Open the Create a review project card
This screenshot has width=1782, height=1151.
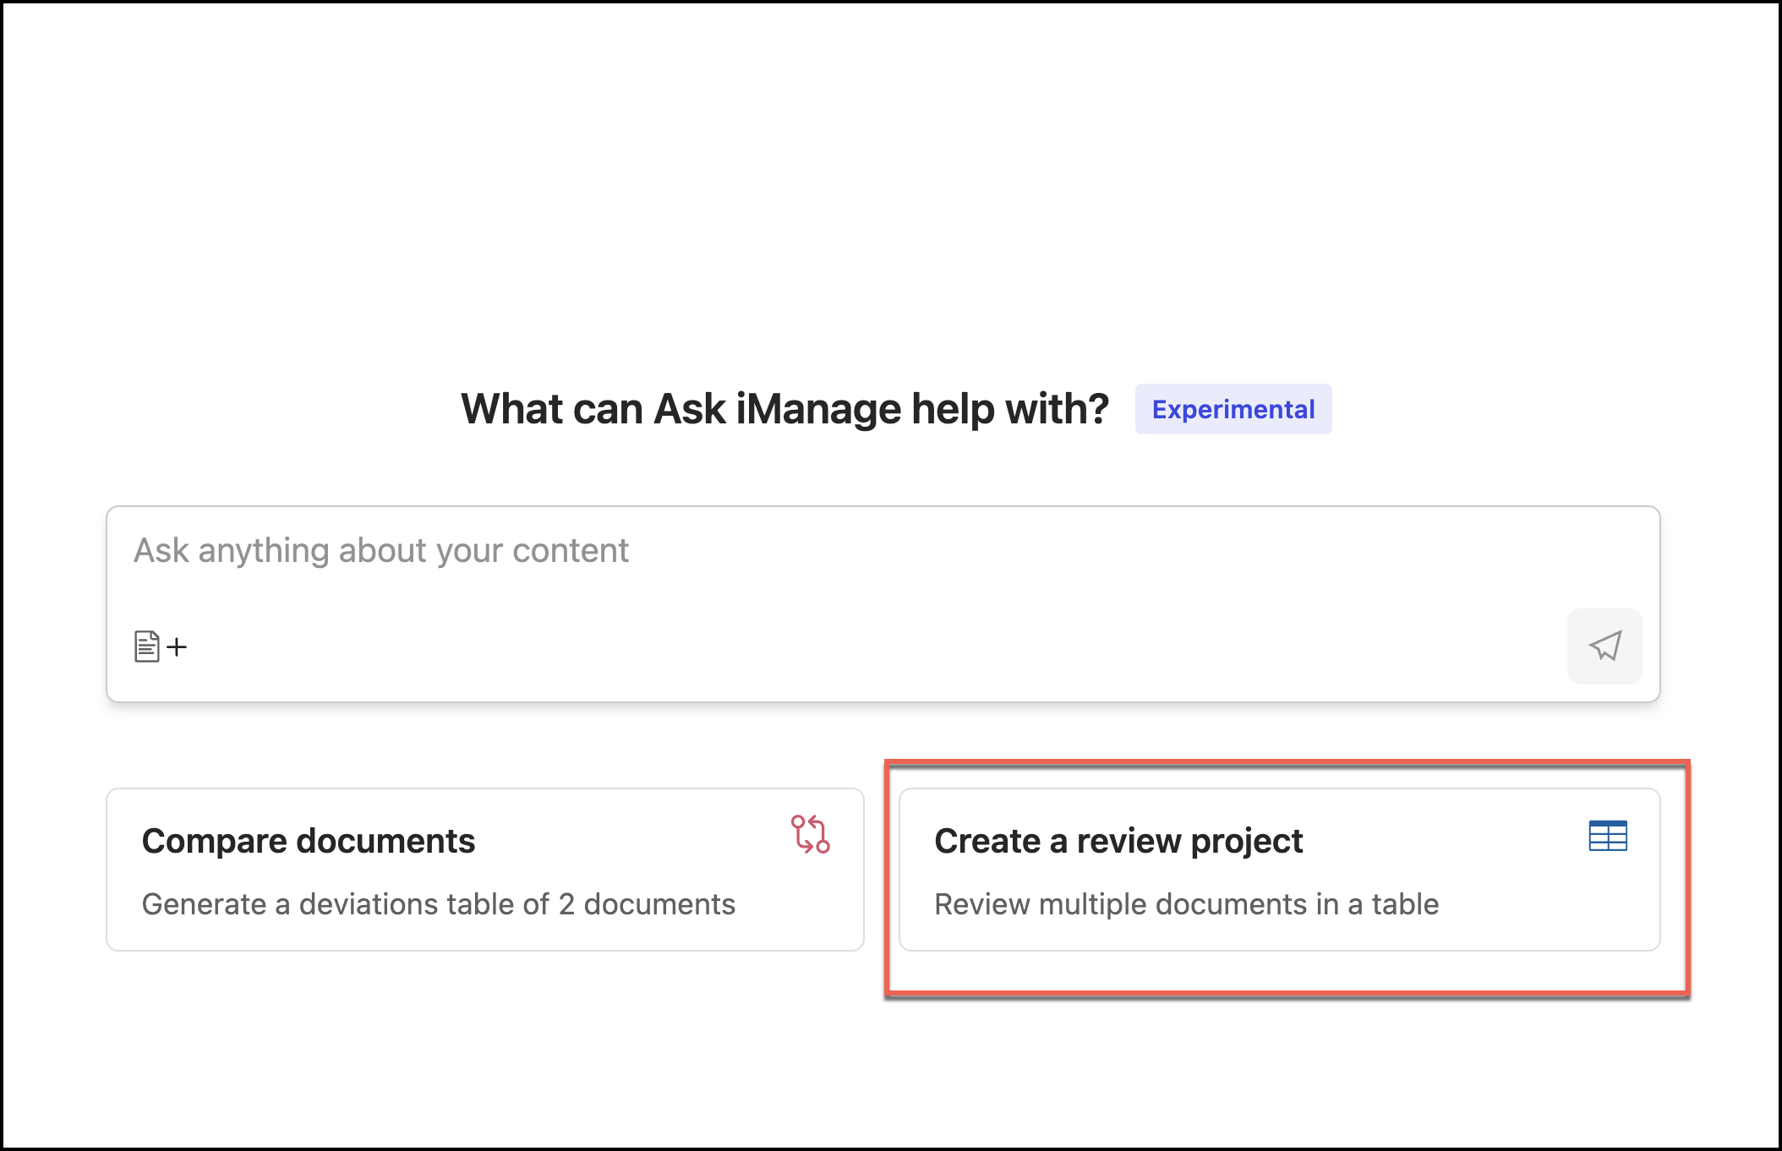1278,870
